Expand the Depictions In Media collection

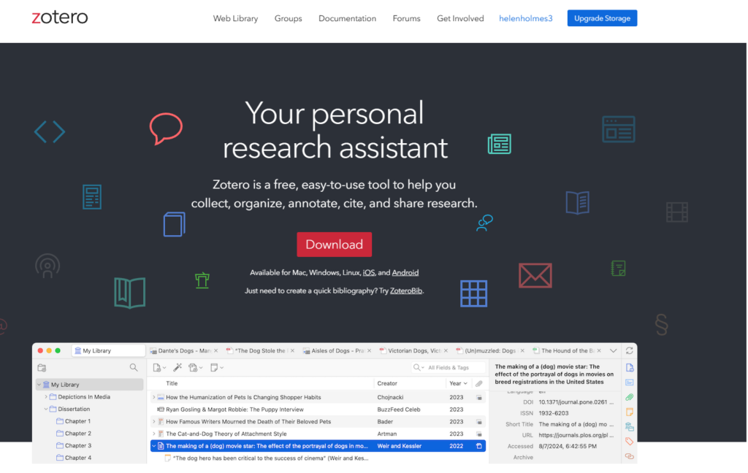(46, 397)
